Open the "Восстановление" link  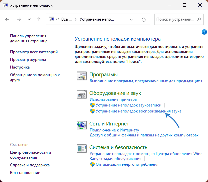coord(25,173)
